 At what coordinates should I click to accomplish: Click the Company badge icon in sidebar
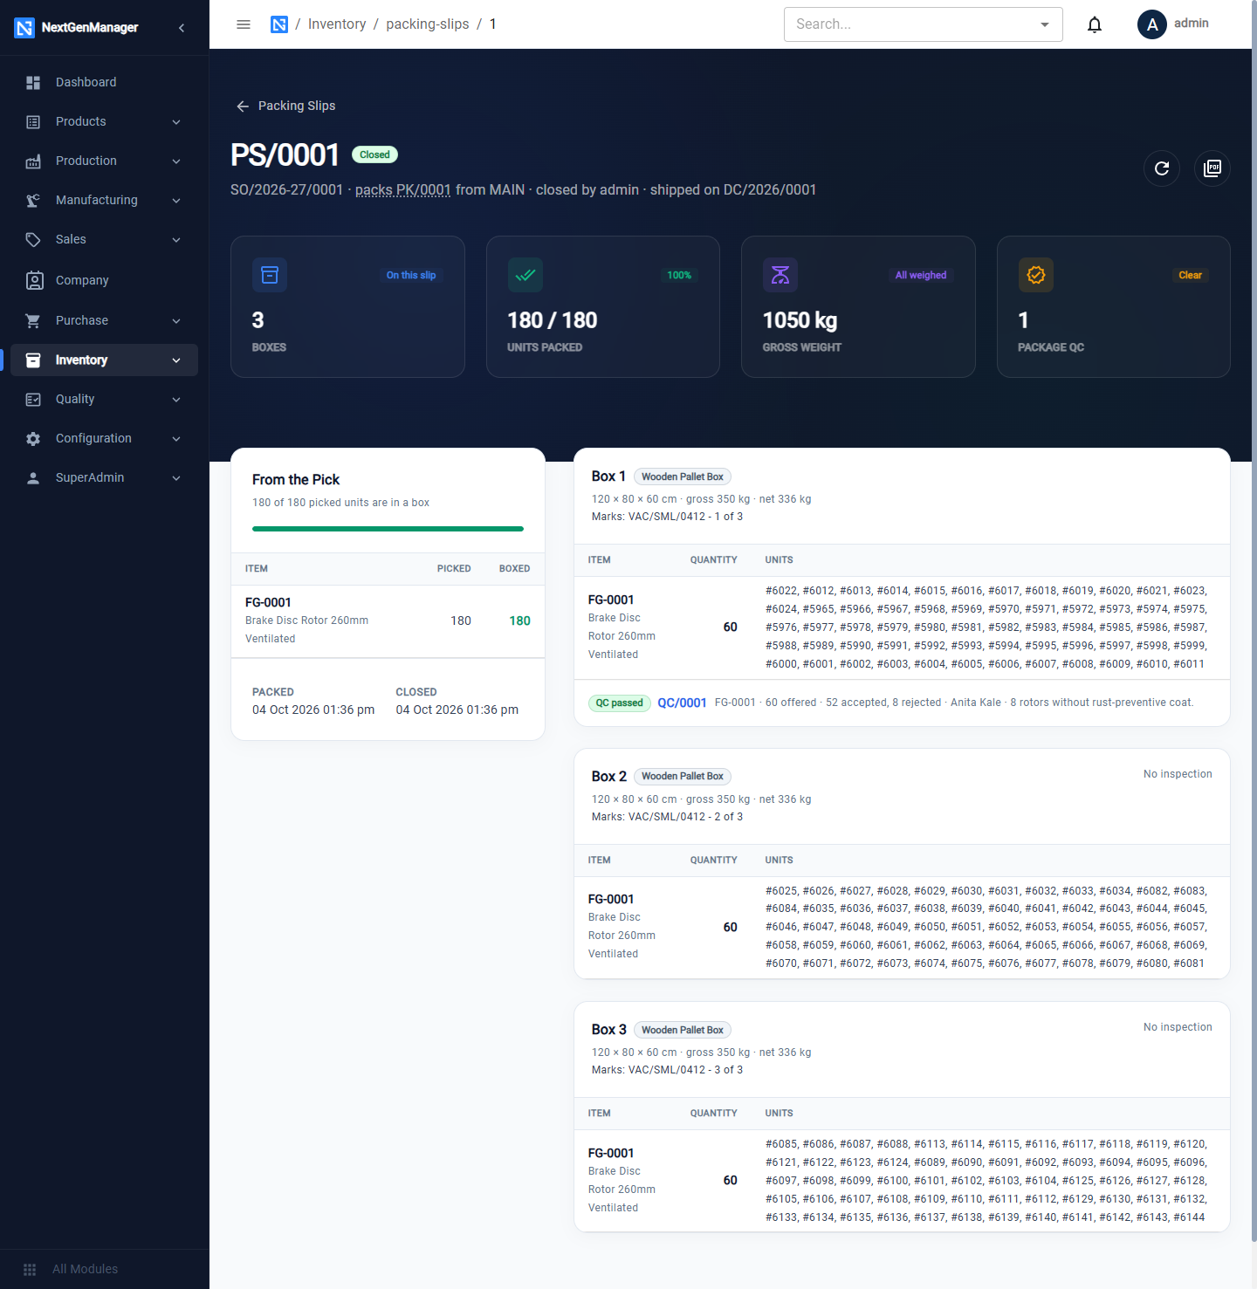pos(34,280)
